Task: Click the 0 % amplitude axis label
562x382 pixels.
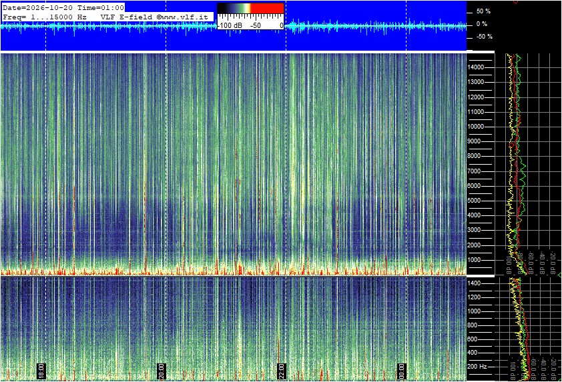Action: point(482,24)
